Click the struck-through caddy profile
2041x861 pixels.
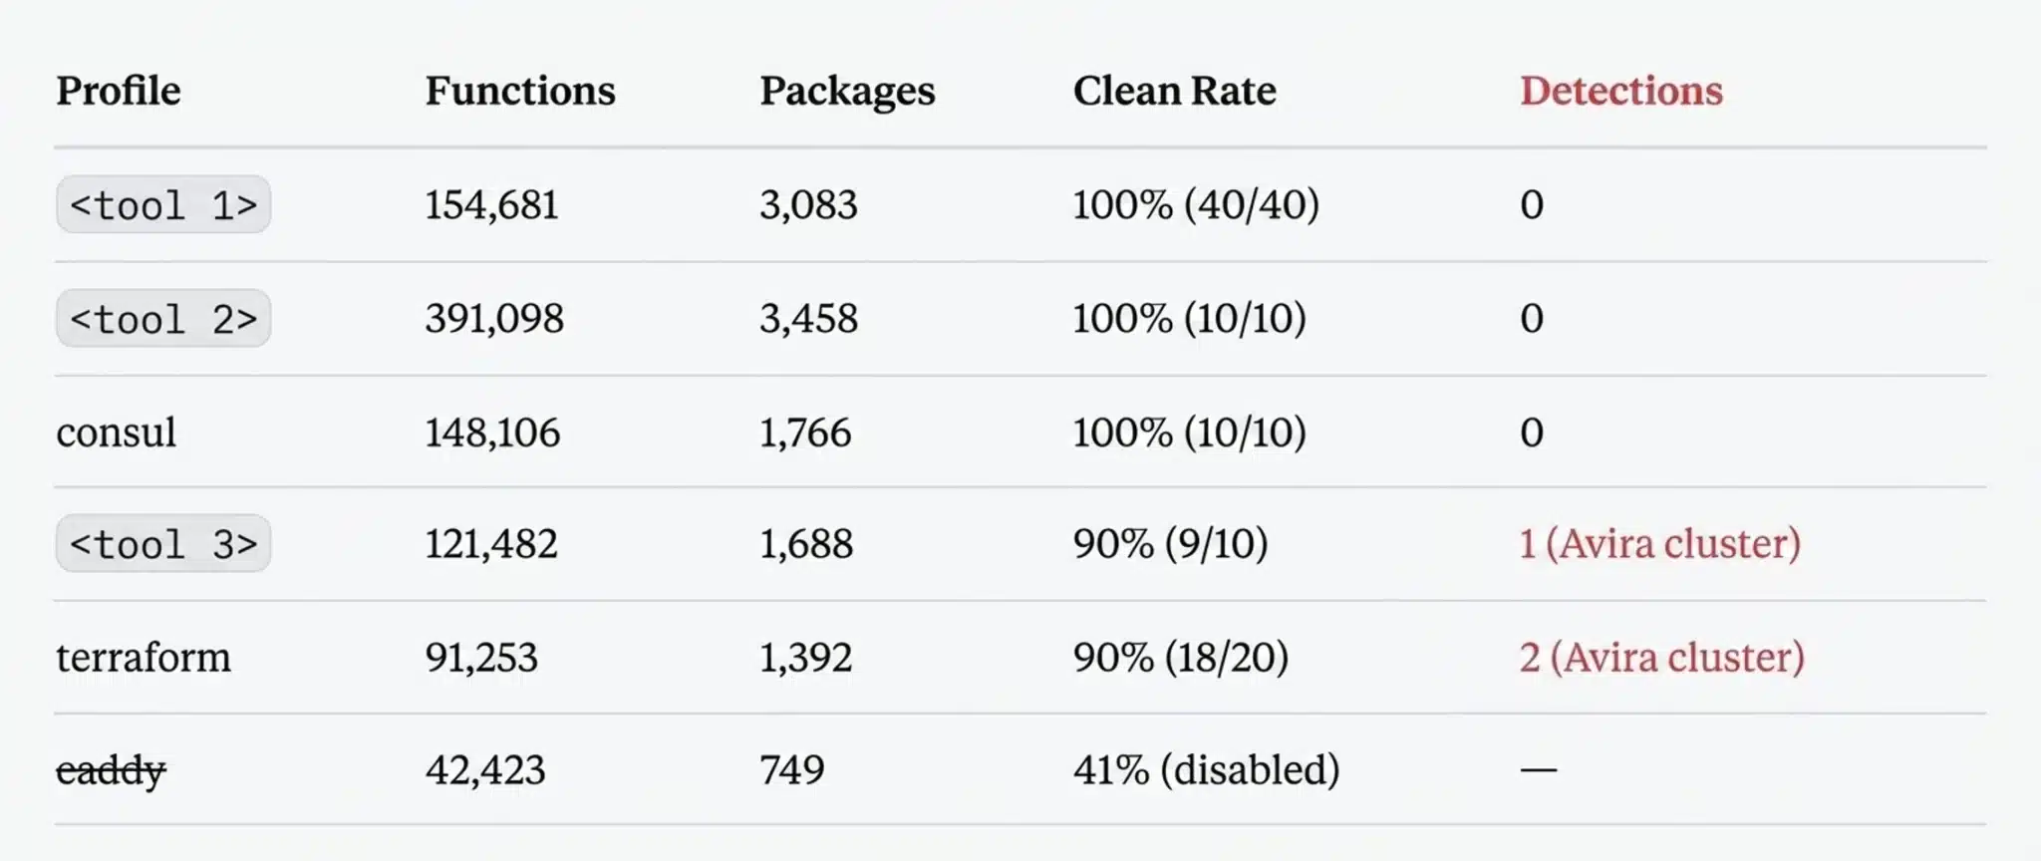coord(111,770)
